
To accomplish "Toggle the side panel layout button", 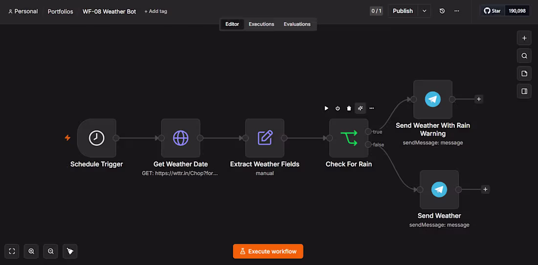I will pos(524,91).
